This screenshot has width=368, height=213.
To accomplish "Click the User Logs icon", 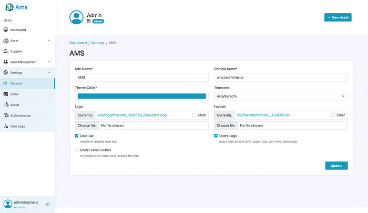I will 6,126.
